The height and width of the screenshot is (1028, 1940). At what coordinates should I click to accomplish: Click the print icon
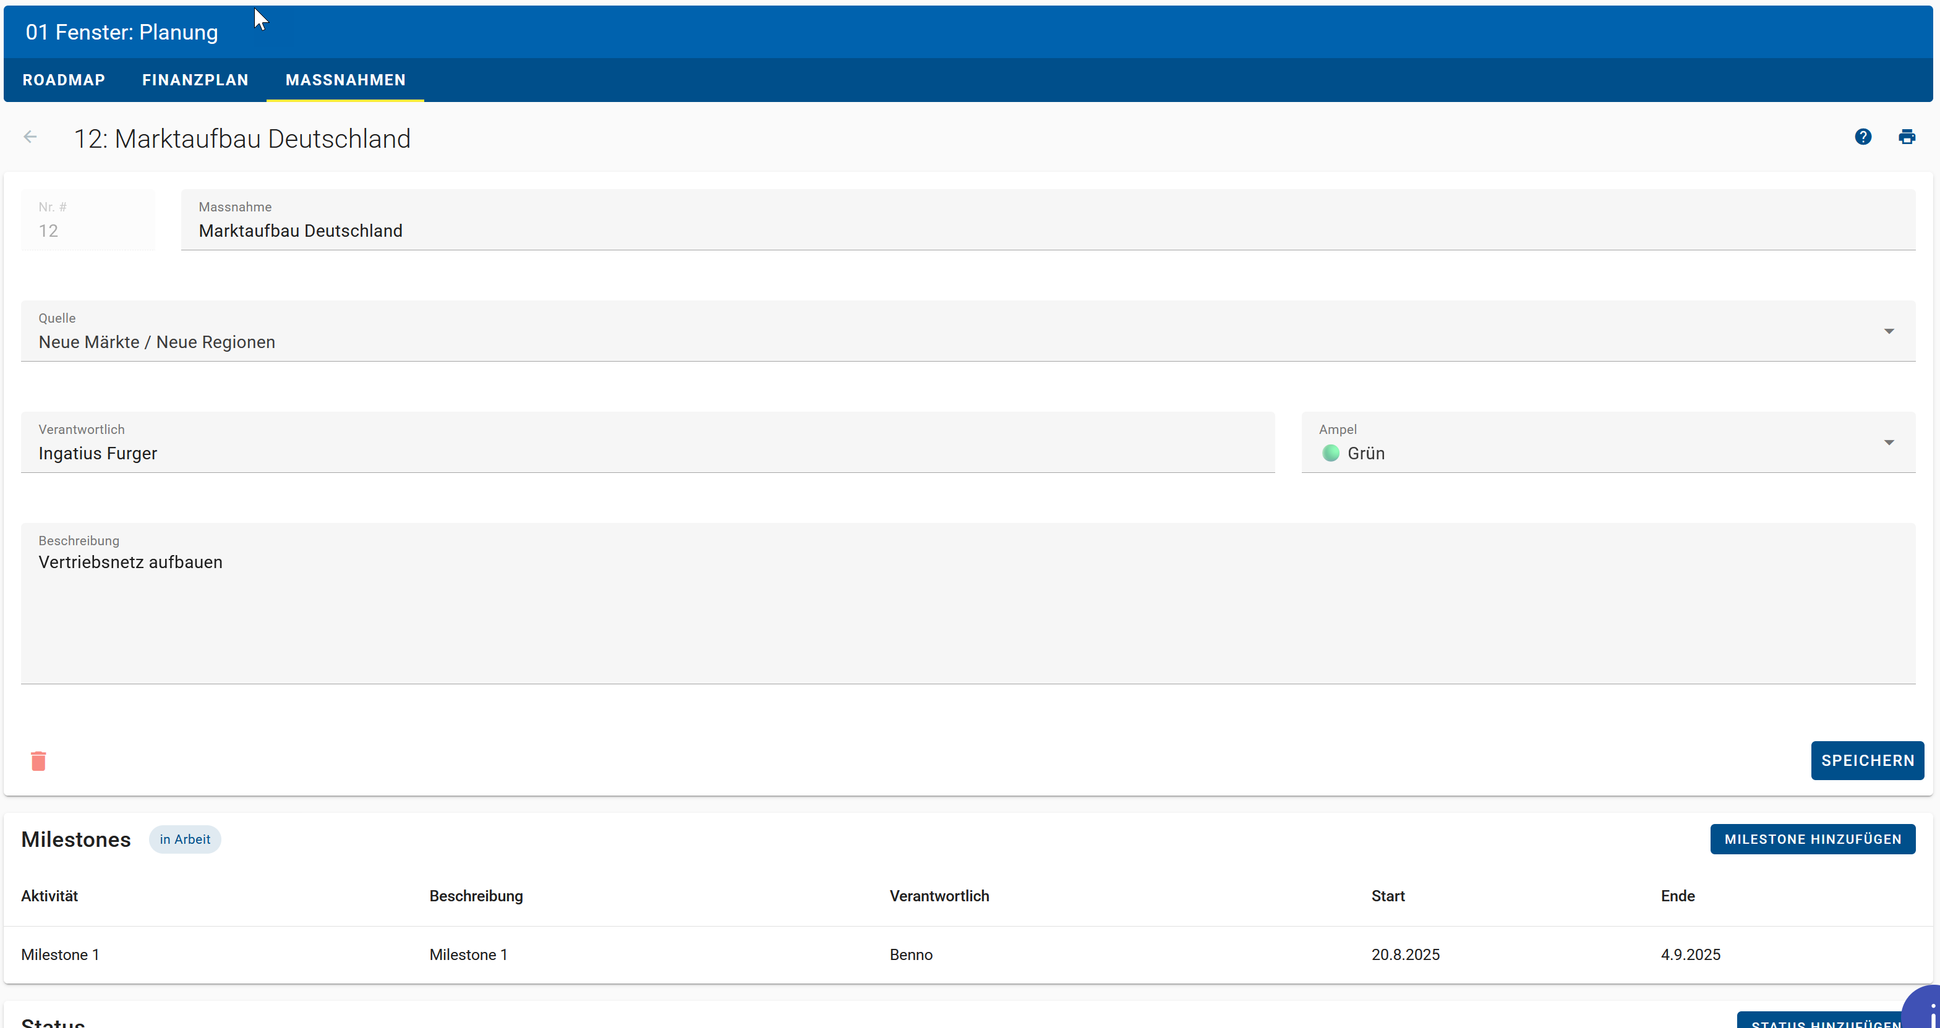pyautogui.click(x=1906, y=137)
